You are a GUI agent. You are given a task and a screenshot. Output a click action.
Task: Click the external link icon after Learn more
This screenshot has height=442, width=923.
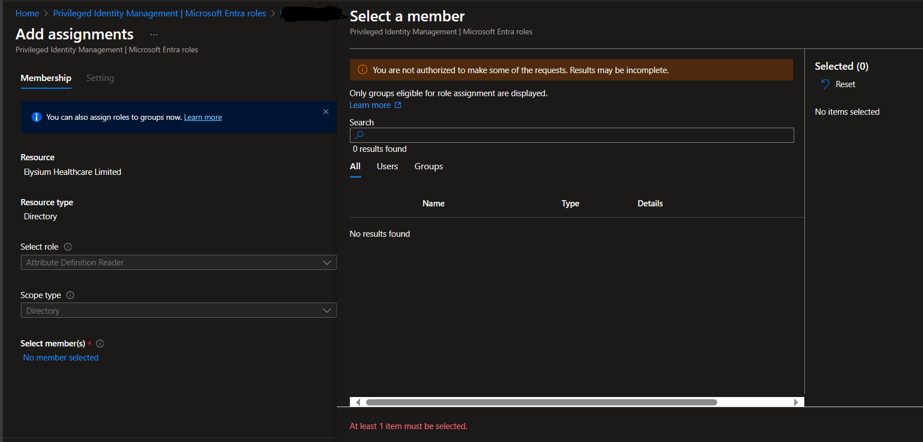point(398,105)
